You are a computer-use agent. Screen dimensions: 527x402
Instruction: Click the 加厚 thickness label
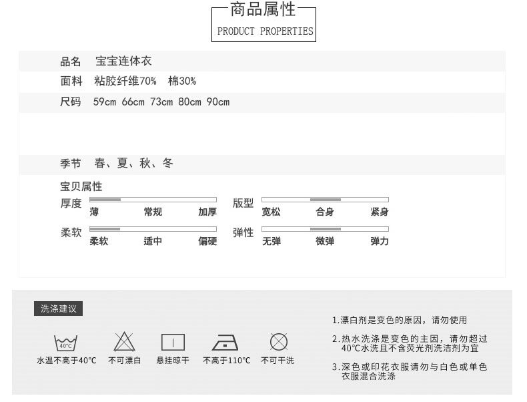207,212
